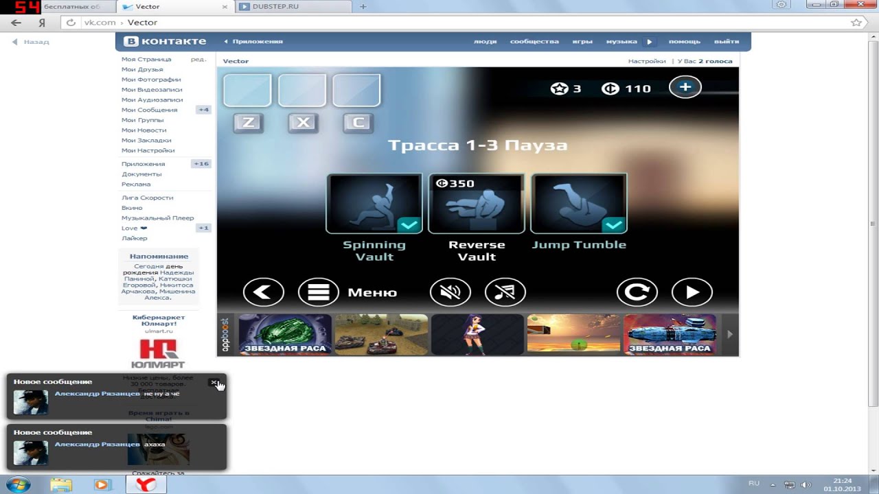This screenshot has height=494, width=879.
Task: Bookmark page with the star icon
Action: point(856,23)
